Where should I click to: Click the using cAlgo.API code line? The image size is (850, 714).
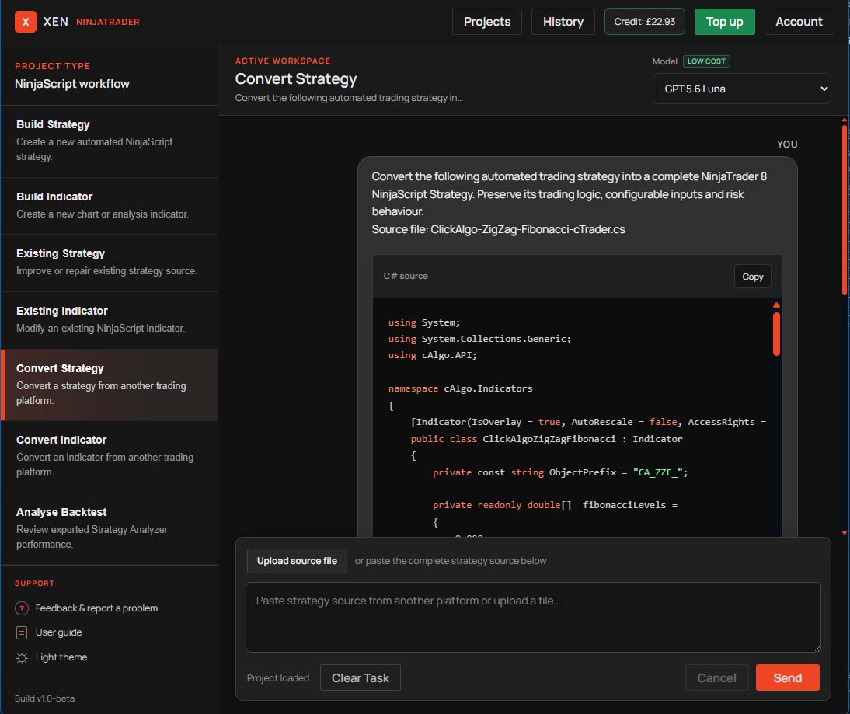[x=432, y=355]
